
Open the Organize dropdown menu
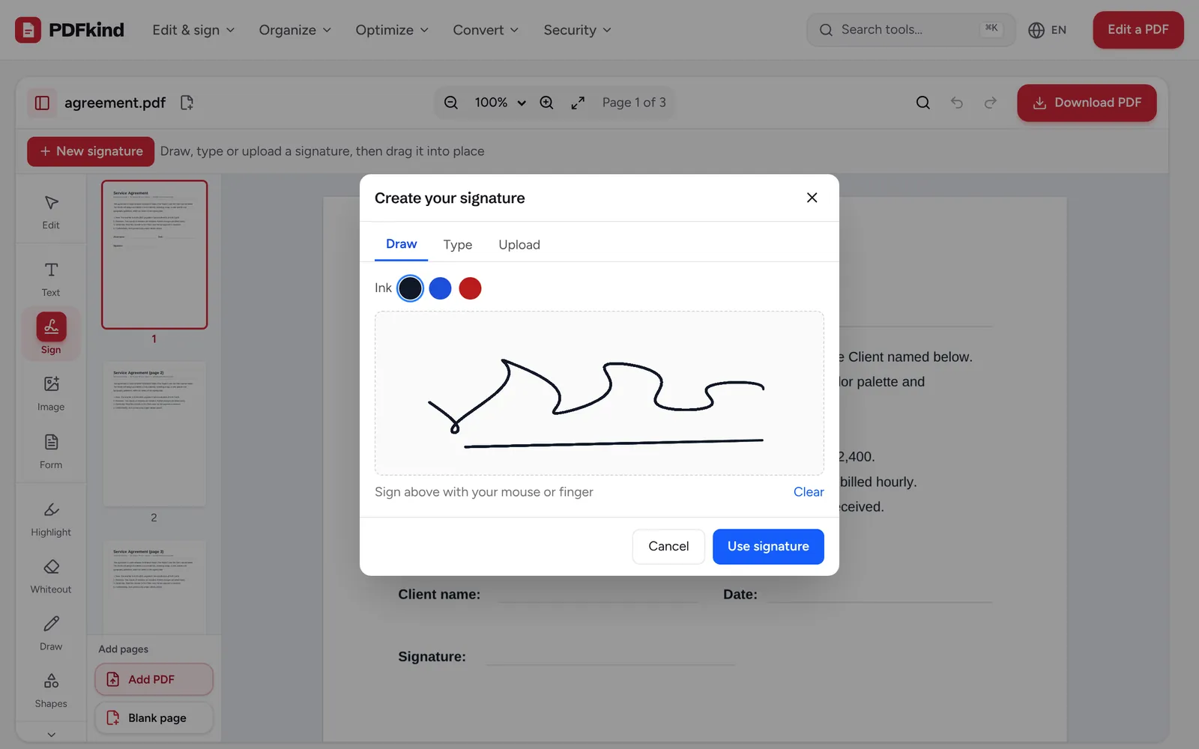click(295, 30)
